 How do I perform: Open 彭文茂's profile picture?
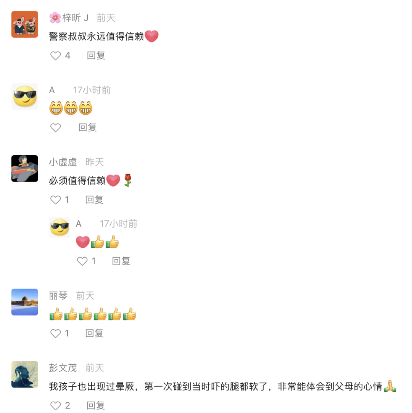[x=25, y=374]
